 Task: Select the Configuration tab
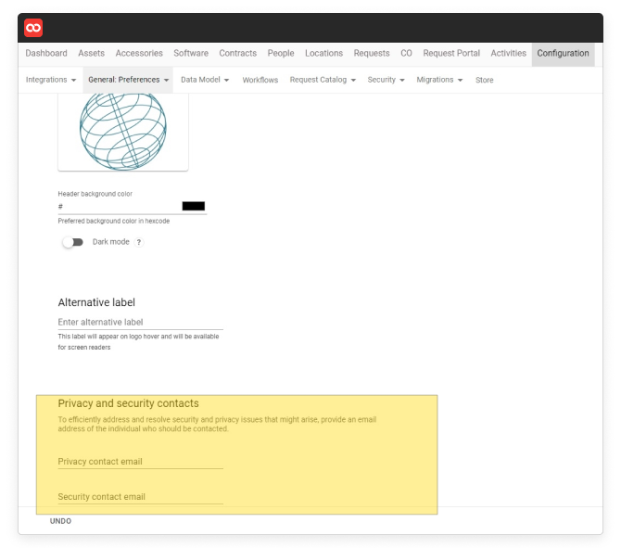pyautogui.click(x=564, y=53)
